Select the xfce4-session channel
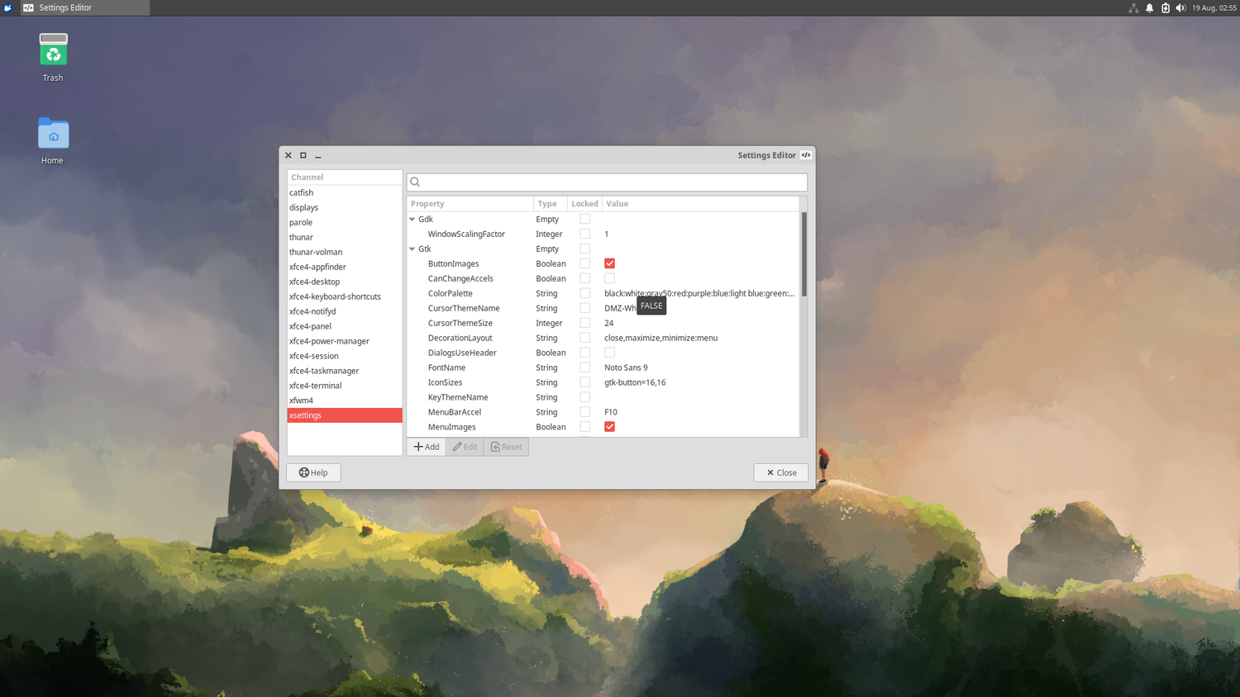 tap(345, 356)
